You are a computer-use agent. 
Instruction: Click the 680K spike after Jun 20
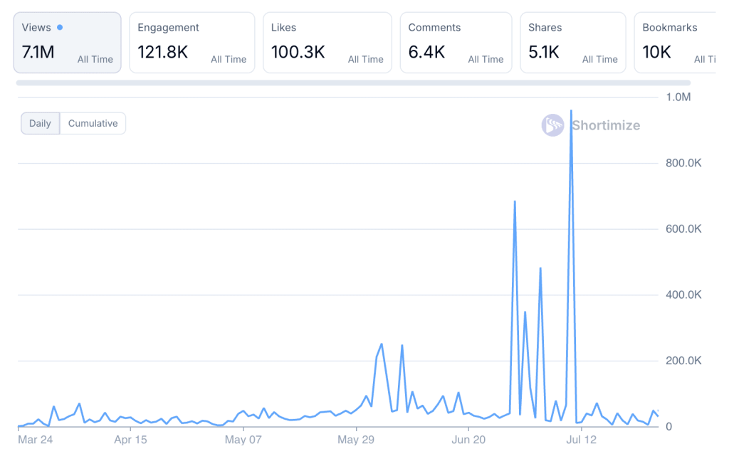click(515, 202)
